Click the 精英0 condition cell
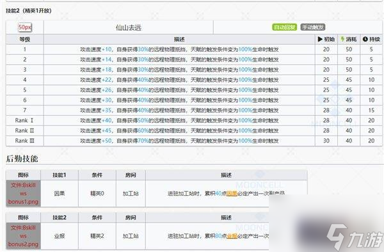The height and width of the screenshot is (252, 384). (x=97, y=194)
